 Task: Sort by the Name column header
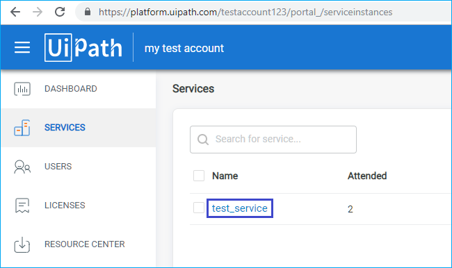[x=225, y=176]
